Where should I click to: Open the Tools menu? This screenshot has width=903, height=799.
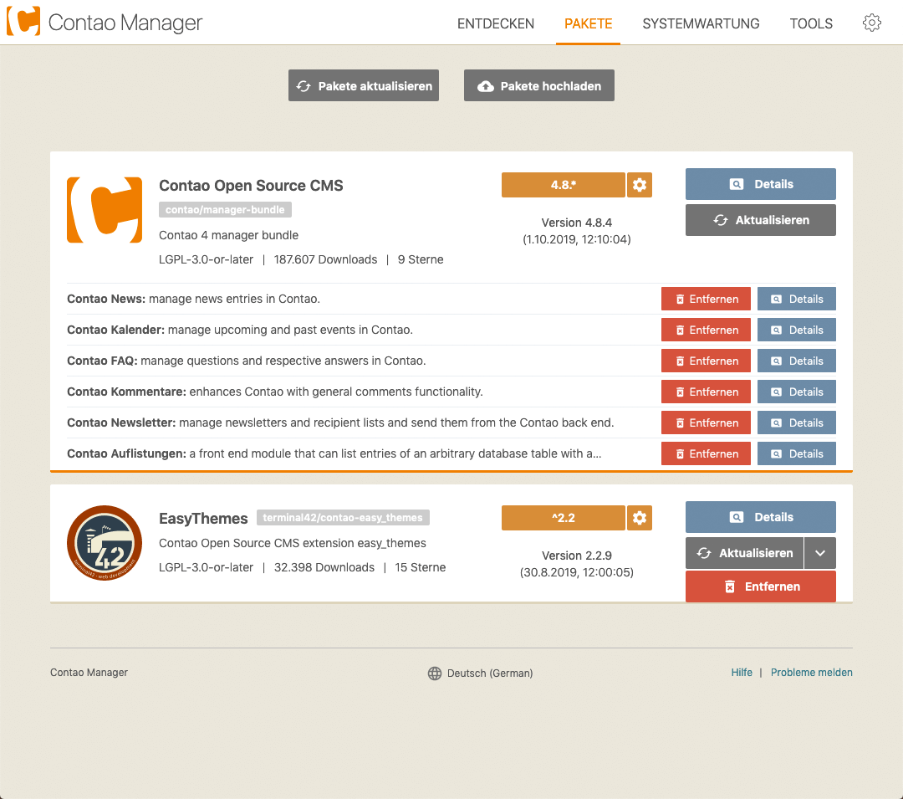click(811, 23)
